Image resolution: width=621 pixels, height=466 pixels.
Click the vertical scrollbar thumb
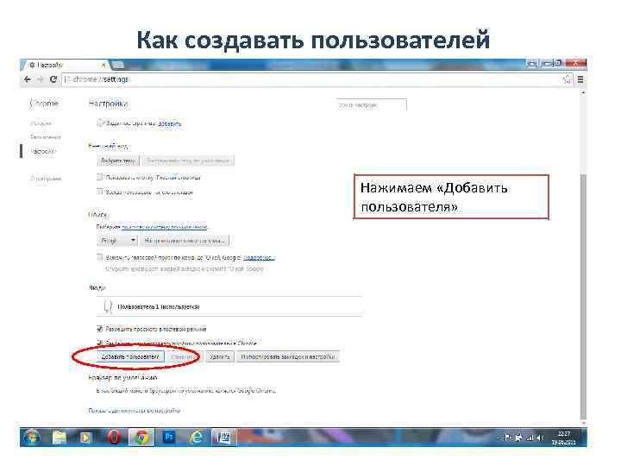pyautogui.click(x=583, y=295)
